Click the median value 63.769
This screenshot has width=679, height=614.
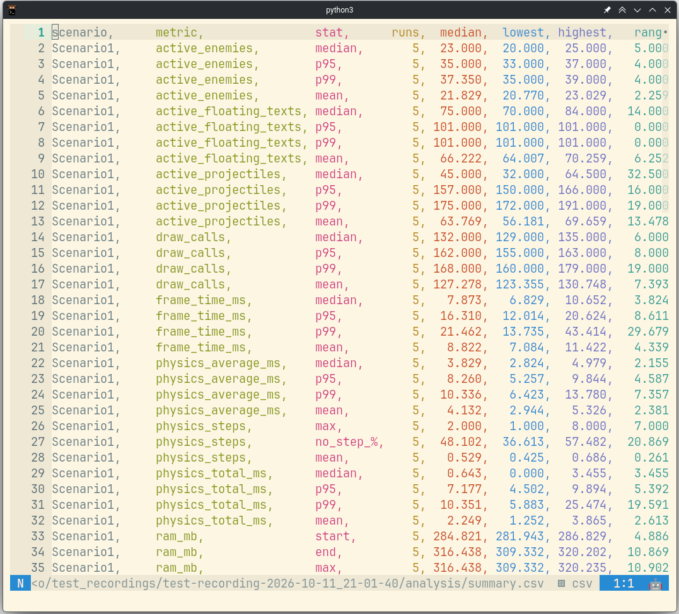pos(461,222)
